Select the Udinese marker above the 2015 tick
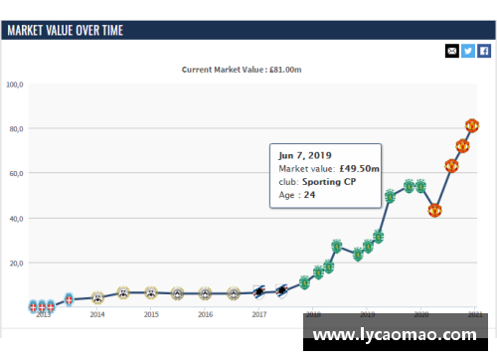 pyautogui.click(x=151, y=292)
